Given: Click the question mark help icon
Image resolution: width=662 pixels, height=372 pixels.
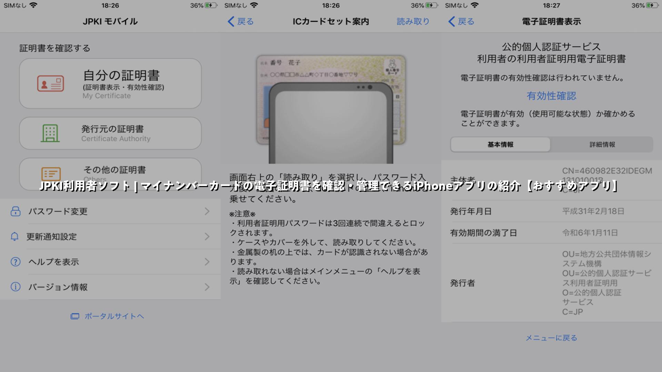Looking at the screenshot, I should [x=16, y=262].
